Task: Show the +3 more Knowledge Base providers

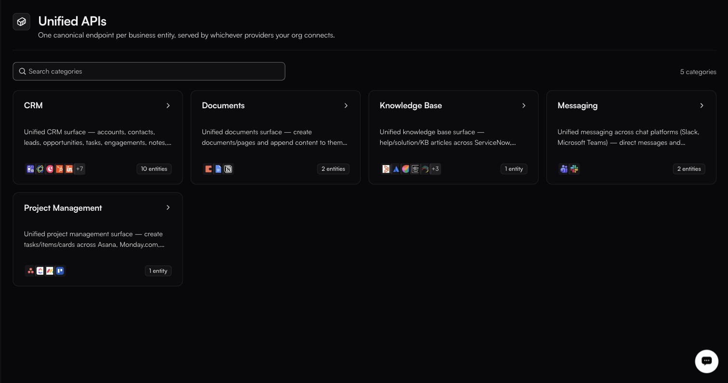Action: point(435,169)
